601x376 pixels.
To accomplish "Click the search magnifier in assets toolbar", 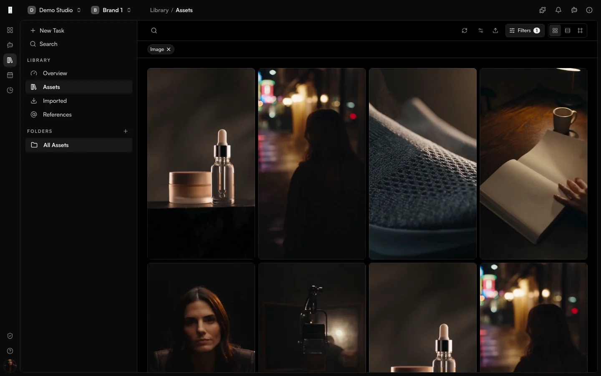I will (x=154, y=30).
